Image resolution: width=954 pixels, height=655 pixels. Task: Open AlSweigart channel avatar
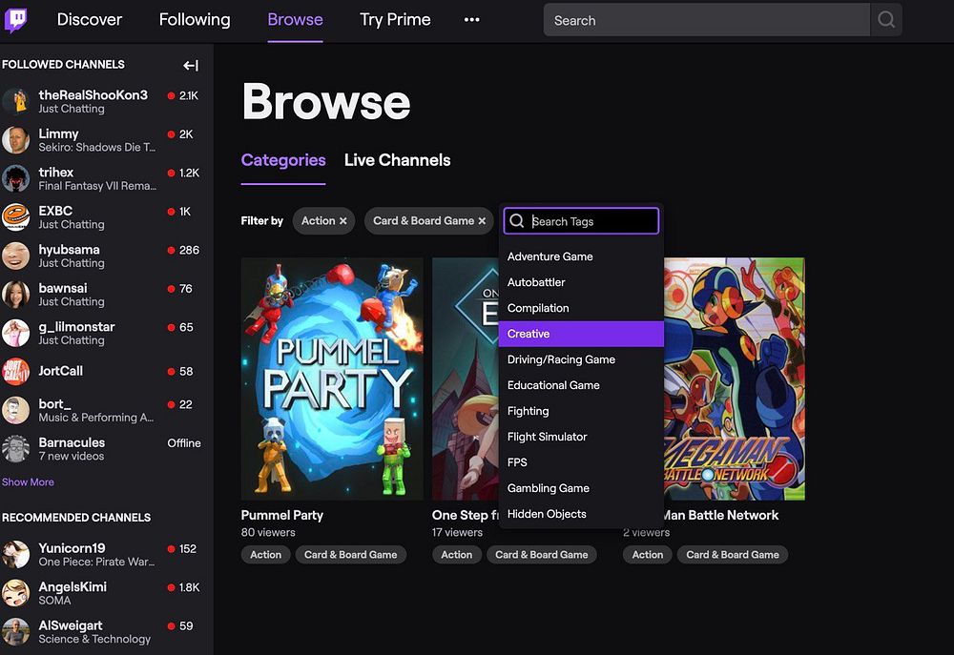pyautogui.click(x=16, y=632)
